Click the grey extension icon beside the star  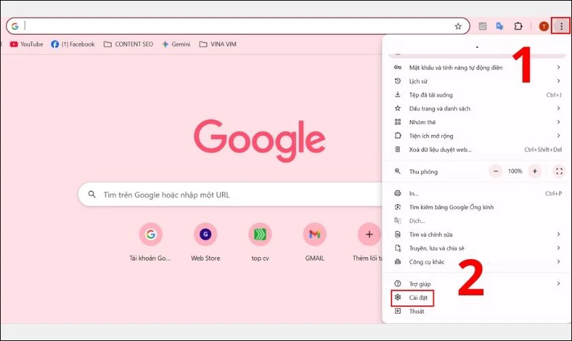482,26
